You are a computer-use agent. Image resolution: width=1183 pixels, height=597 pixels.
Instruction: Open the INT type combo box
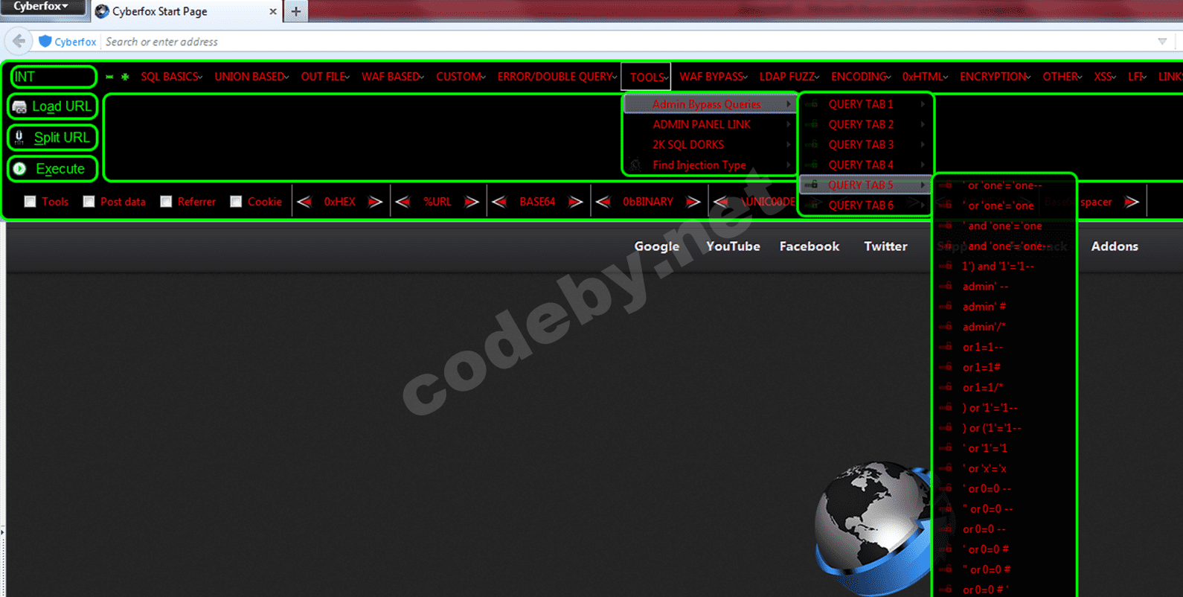(54, 77)
